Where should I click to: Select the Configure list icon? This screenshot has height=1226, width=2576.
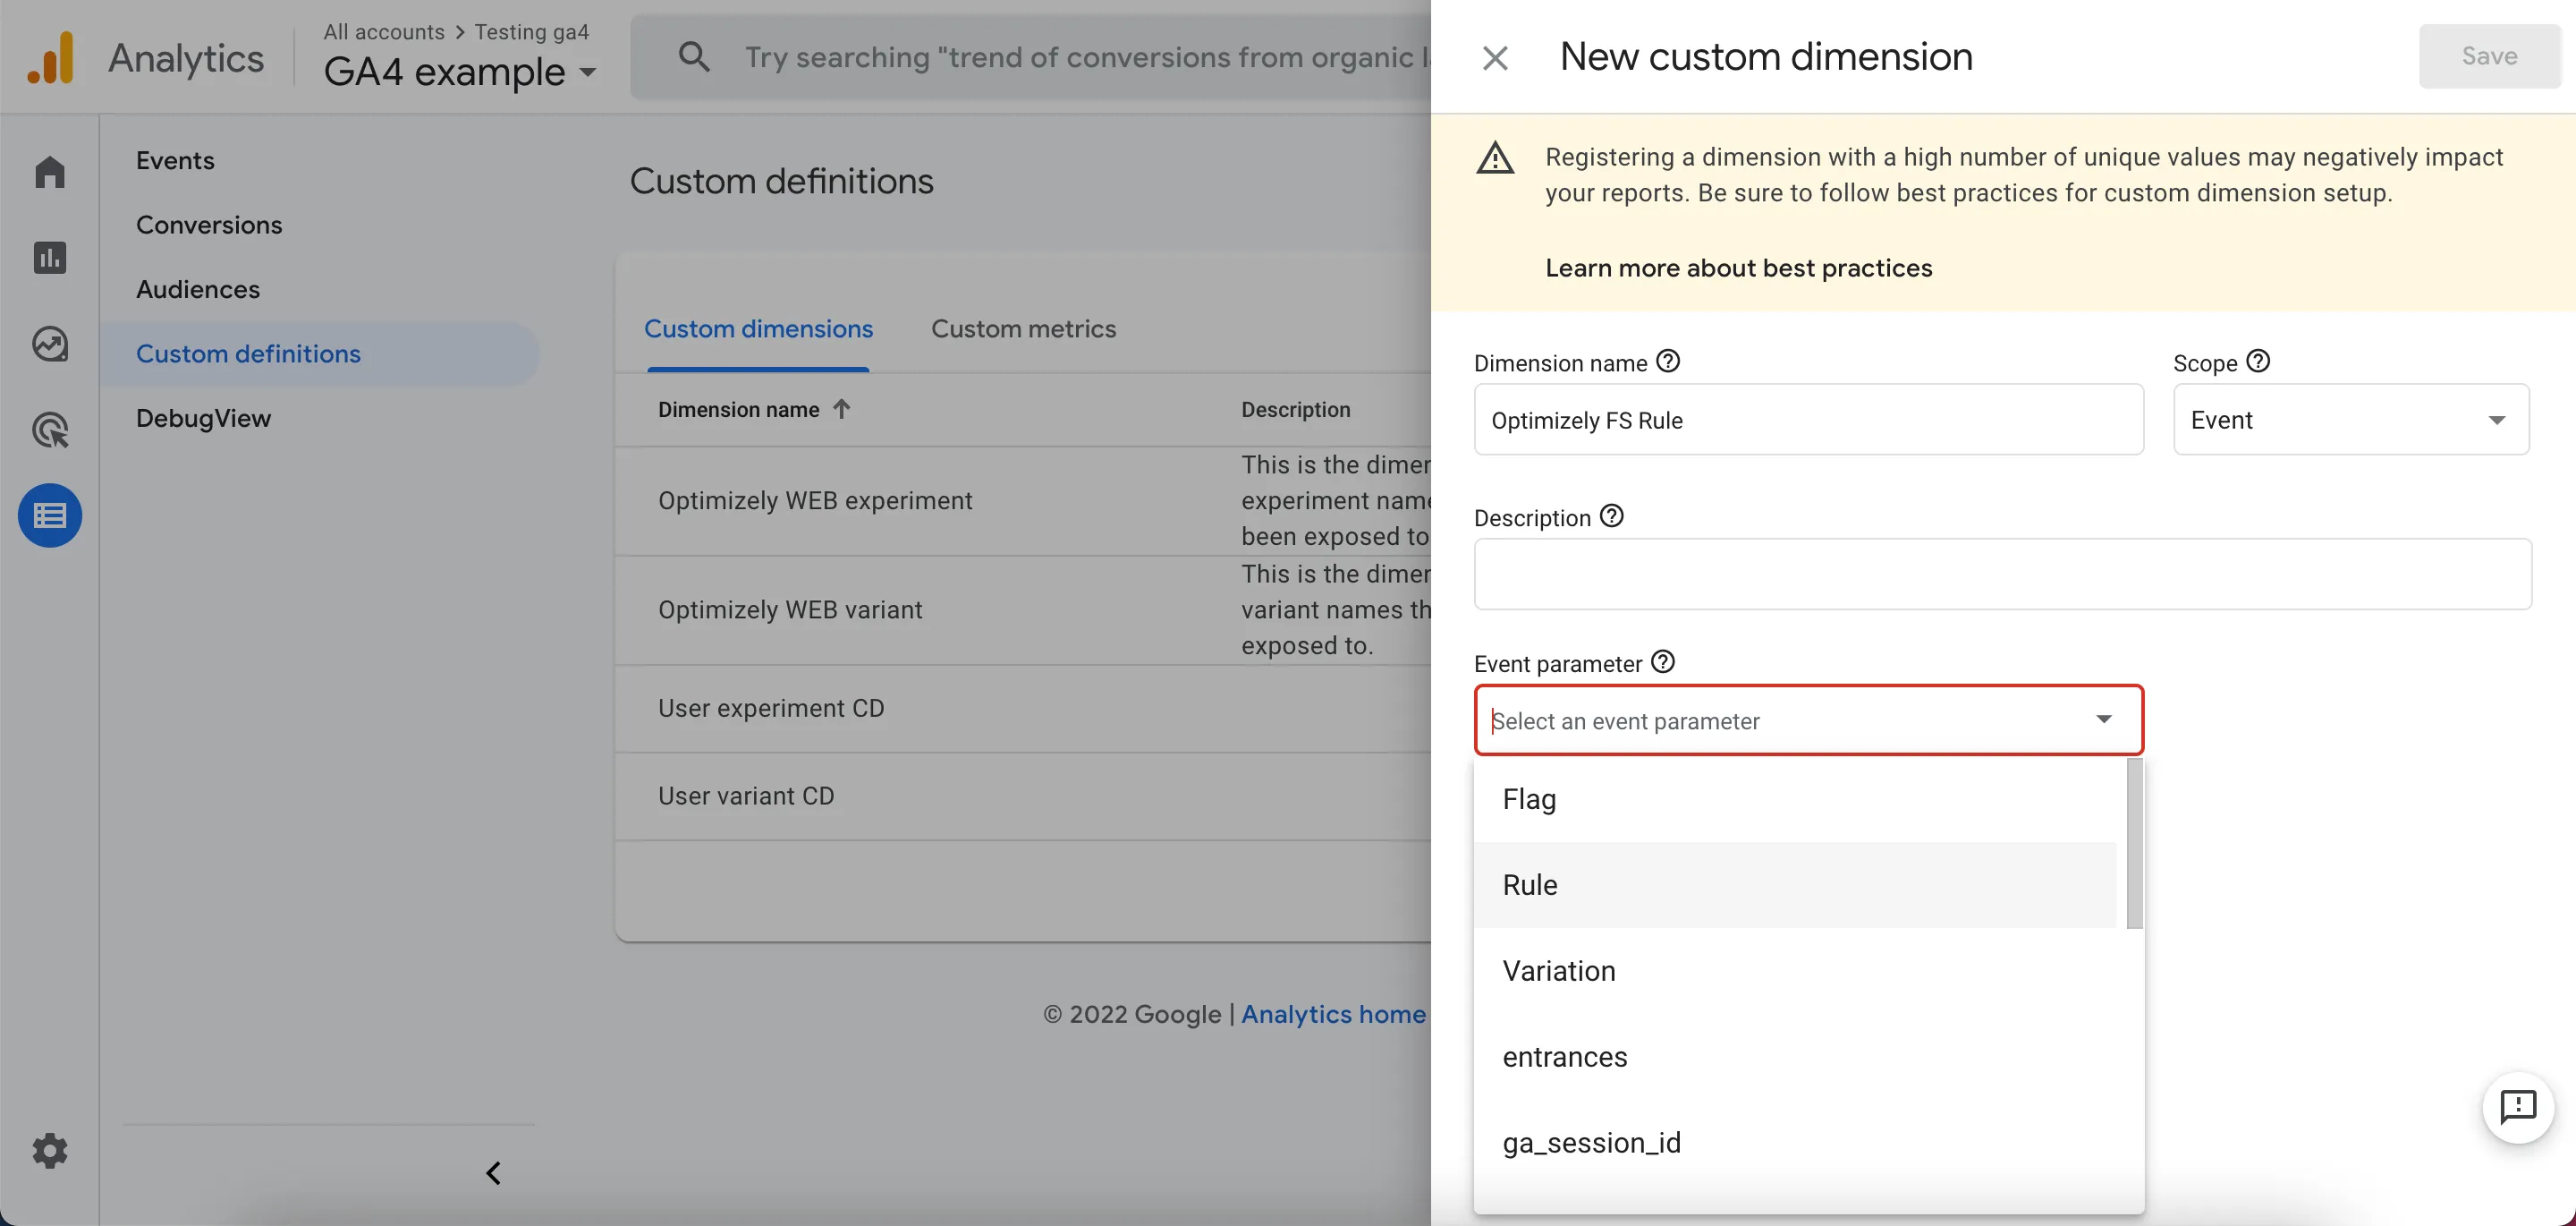[x=50, y=515]
